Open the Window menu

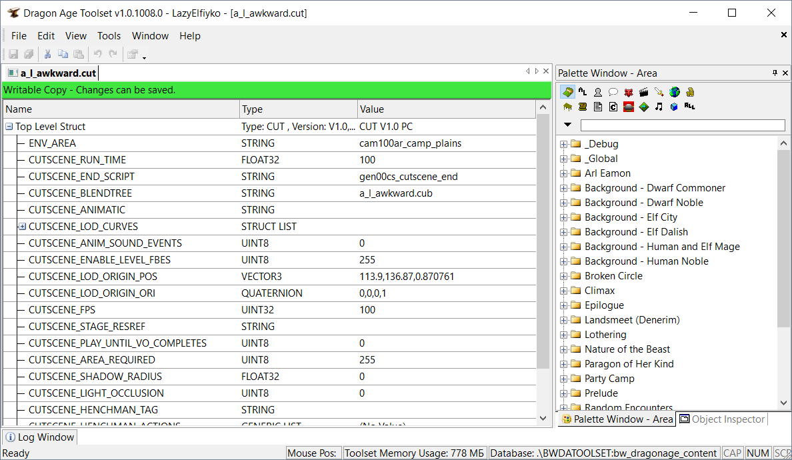click(x=150, y=36)
